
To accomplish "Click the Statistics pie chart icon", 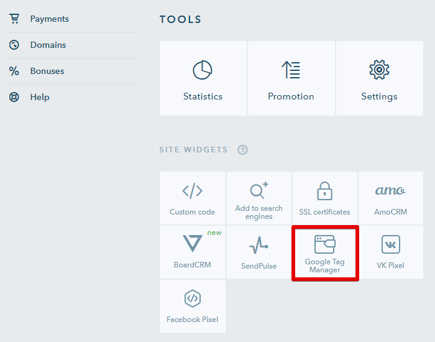I will [x=203, y=70].
